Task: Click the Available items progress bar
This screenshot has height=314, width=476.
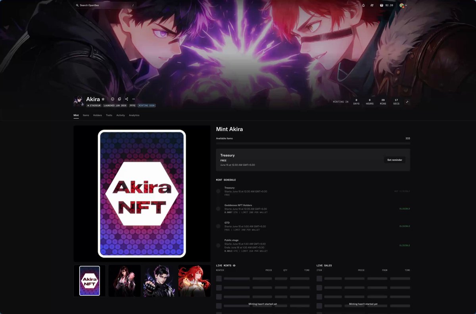Action: 313,143
